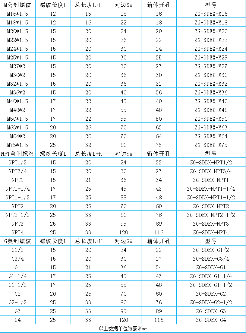Click the first-column cell just above the merged row

click(x=18, y=320)
